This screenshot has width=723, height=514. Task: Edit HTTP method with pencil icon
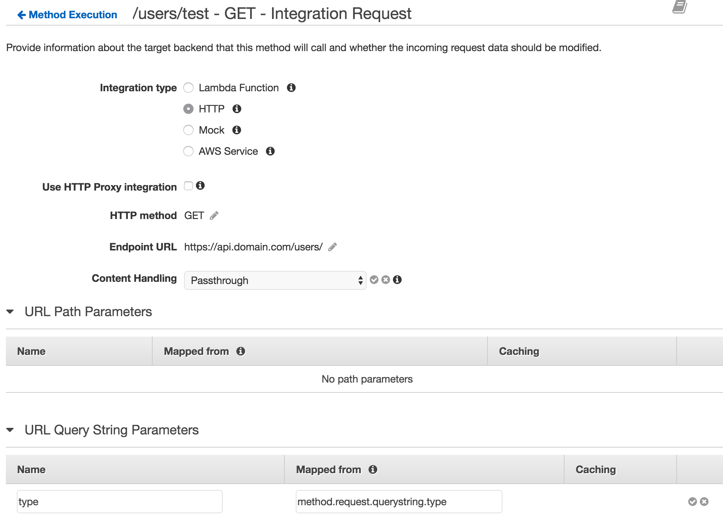(214, 216)
